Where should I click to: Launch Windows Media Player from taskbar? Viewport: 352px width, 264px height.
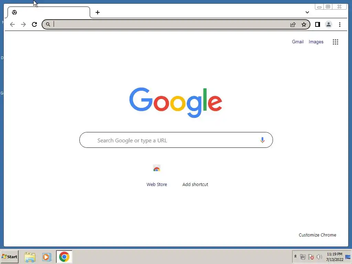pos(47,257)
